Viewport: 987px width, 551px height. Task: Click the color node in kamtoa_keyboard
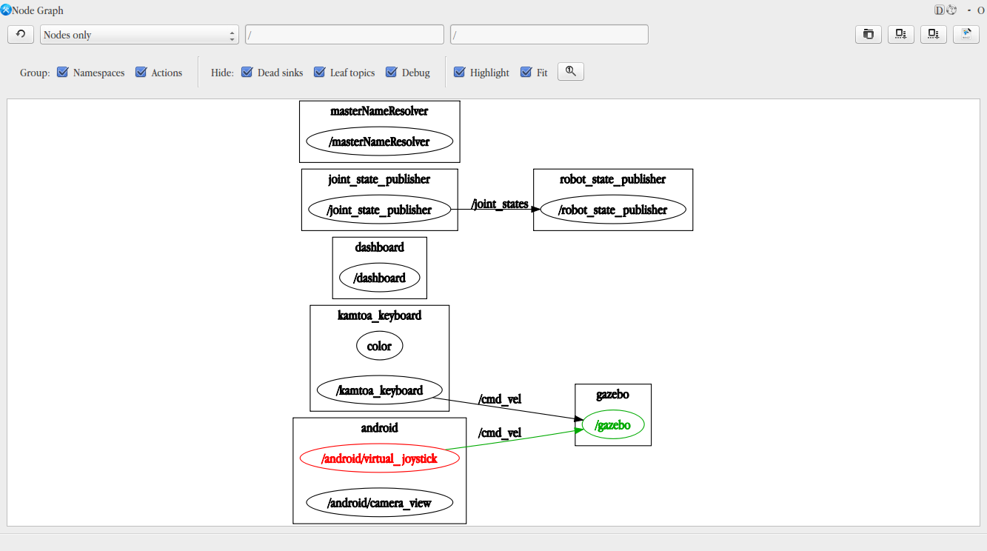point(379,346)
